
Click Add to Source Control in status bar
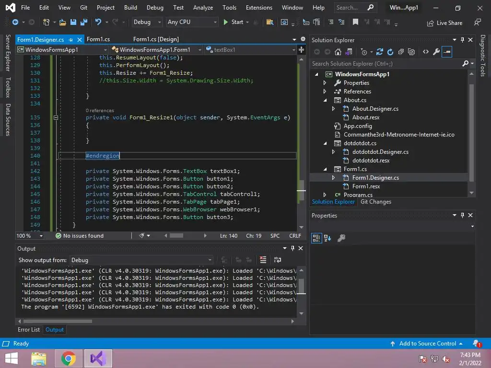click(x=427, y=344)
